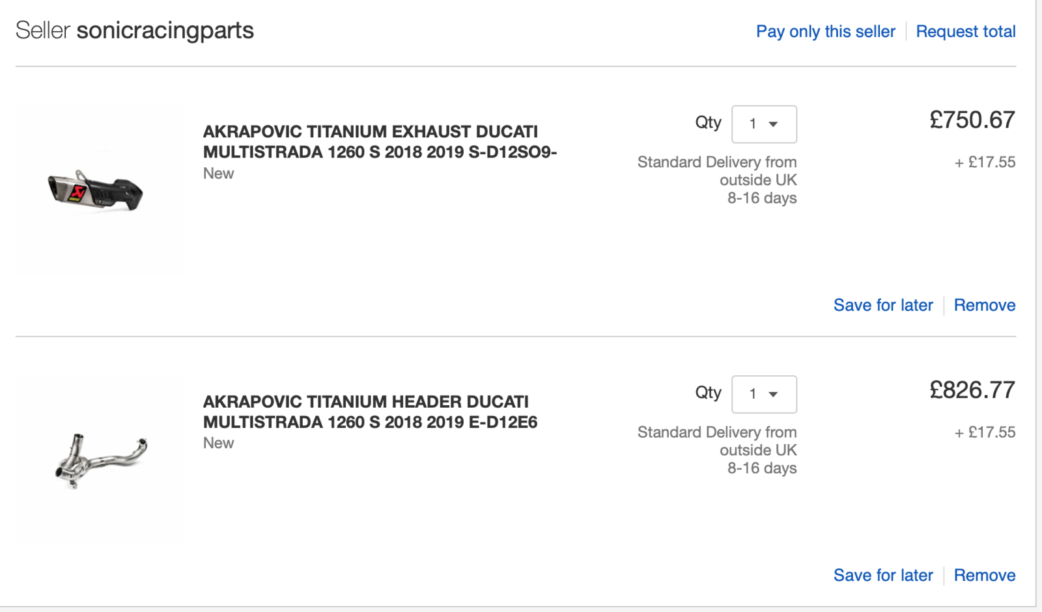Screen dimensions: 1042x612
Task: Save the titanium header for later
Action: click(882, 575)
